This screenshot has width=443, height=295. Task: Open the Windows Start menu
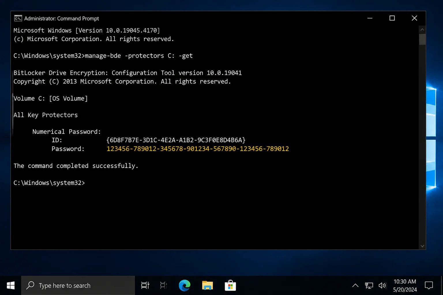tap(11, 285)
